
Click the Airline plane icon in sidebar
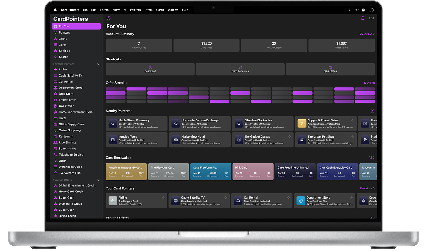click(x=56, y=70)
